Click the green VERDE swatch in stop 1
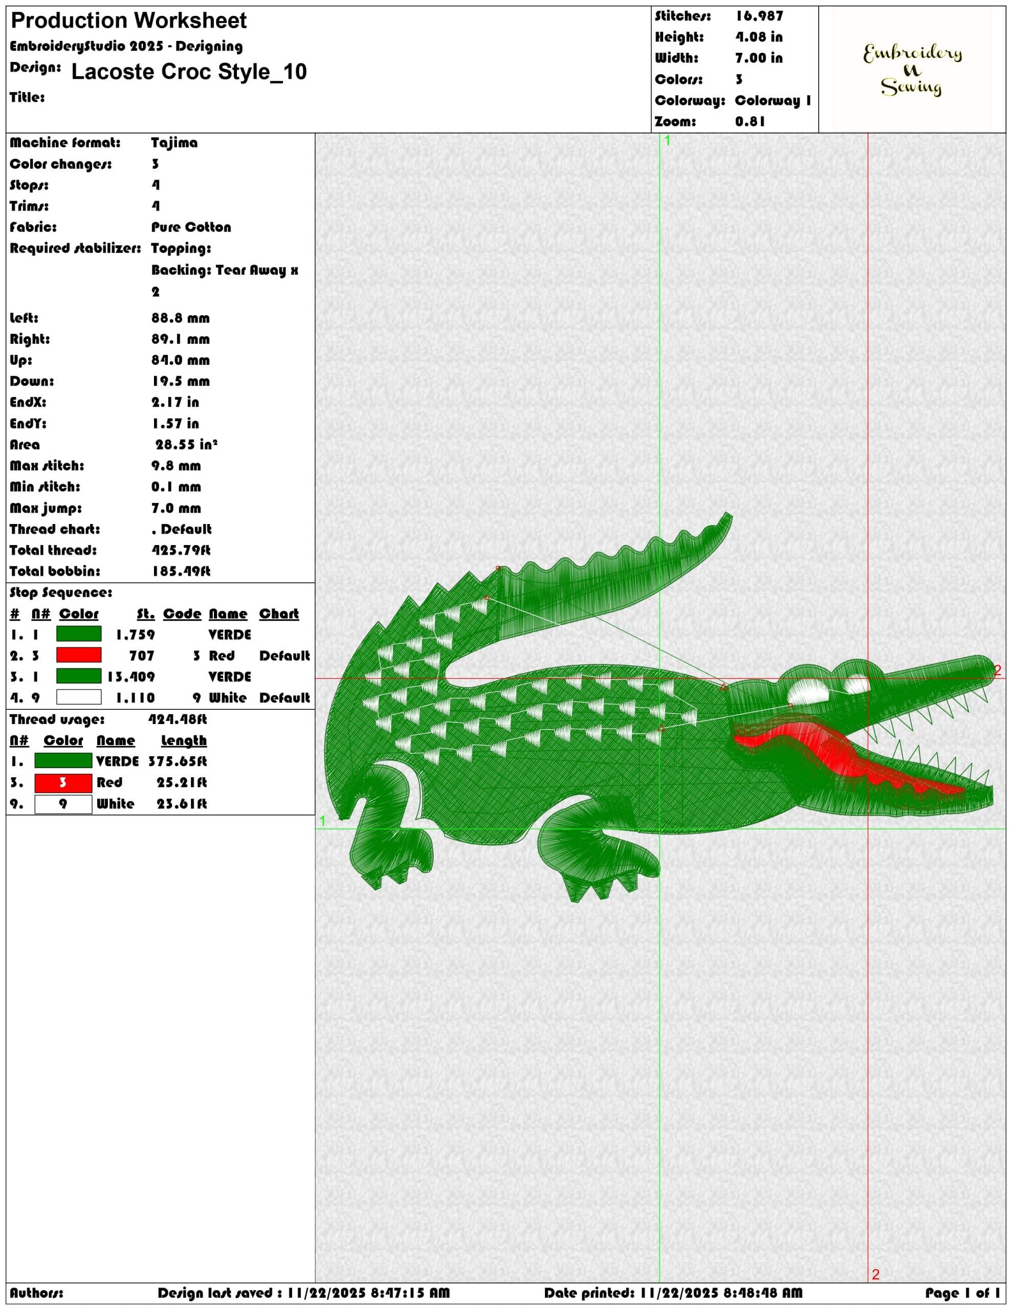 click(x=79, y=634)
